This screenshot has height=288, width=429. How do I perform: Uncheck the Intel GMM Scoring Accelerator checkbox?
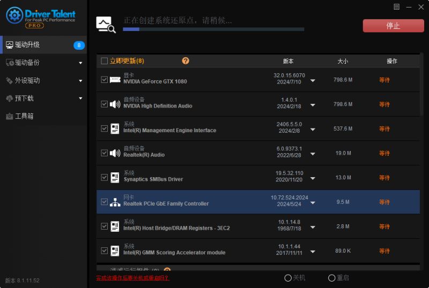104,251
